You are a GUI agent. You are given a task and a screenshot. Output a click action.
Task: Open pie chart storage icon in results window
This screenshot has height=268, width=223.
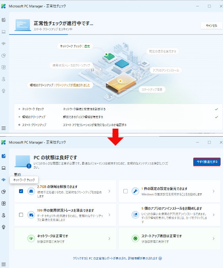pyautogui.click(x=4, y=192)
